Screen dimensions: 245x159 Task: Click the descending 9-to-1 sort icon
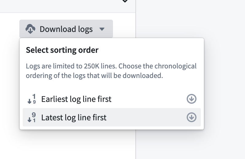pyautogui.click(x=32, y=117)
